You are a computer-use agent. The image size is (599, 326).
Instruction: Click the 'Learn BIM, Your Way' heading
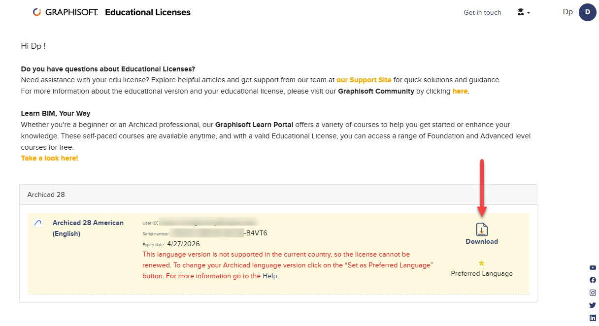[56, 113]
